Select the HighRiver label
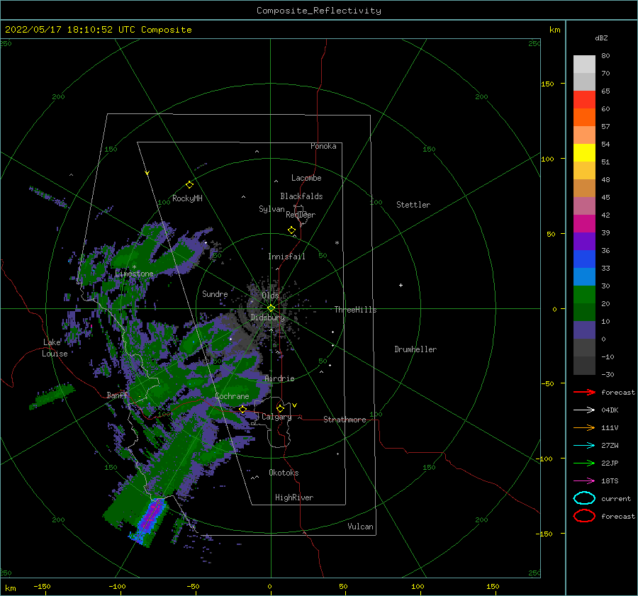 [294, 497]
